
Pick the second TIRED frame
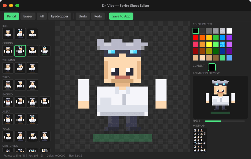click(20, 85)
